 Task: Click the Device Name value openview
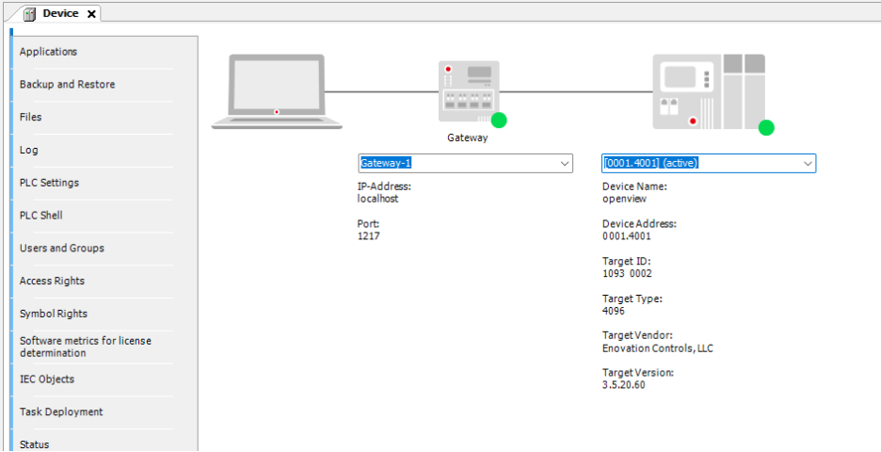(624, 199)
